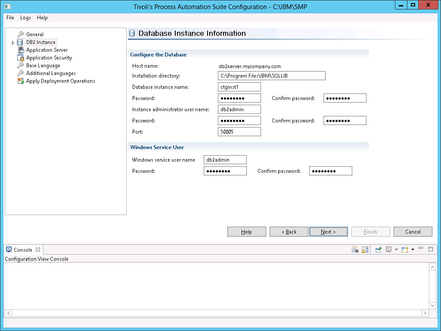Clear the Configuration View Console output
Screen dimensions: 441x331
click(355, 250)
